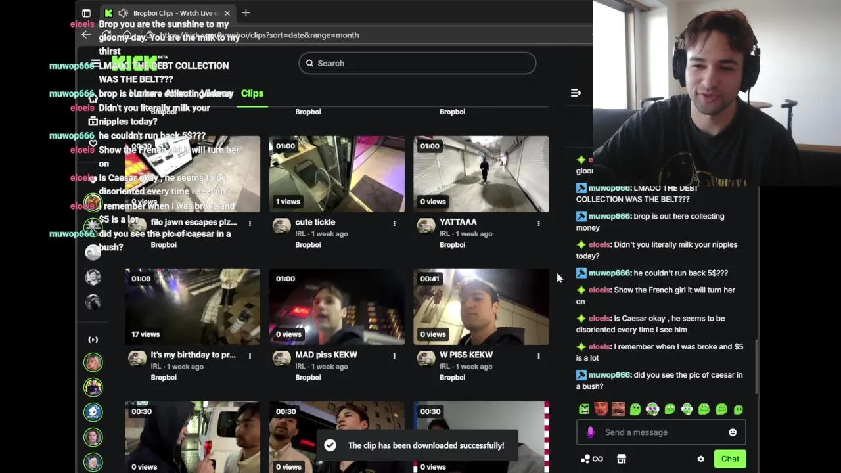The height and width of the screenshot is (473, 841).
Task: Expand the sidebar followed channels arrows icon
Action: click(x=93, y=340)
